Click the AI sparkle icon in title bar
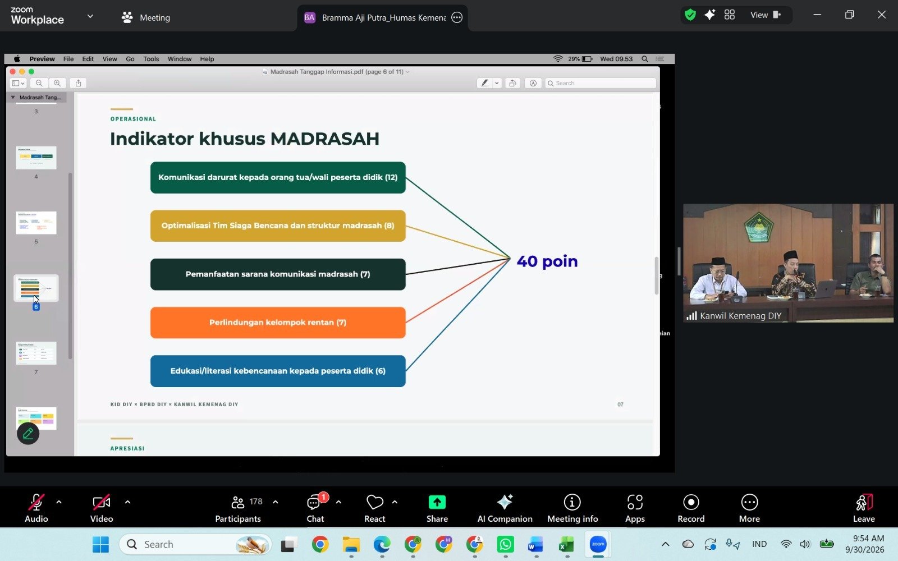The image size is (898, 561). point(710,15)
